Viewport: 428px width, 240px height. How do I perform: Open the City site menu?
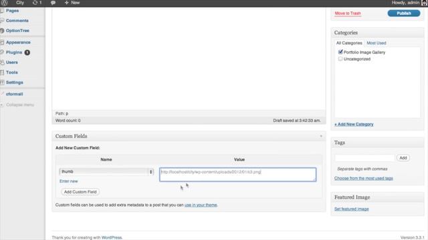tap(20, 3)
